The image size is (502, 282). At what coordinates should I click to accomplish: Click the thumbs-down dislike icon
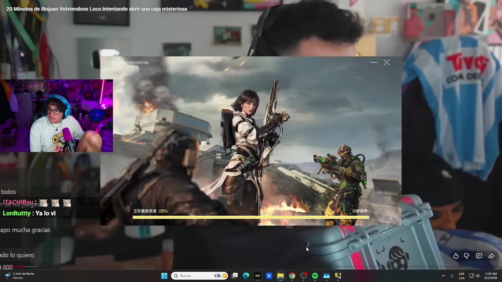467,256
